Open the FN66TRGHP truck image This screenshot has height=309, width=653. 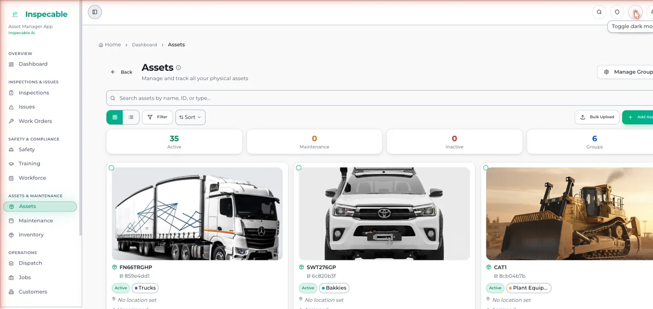[197, 214]
